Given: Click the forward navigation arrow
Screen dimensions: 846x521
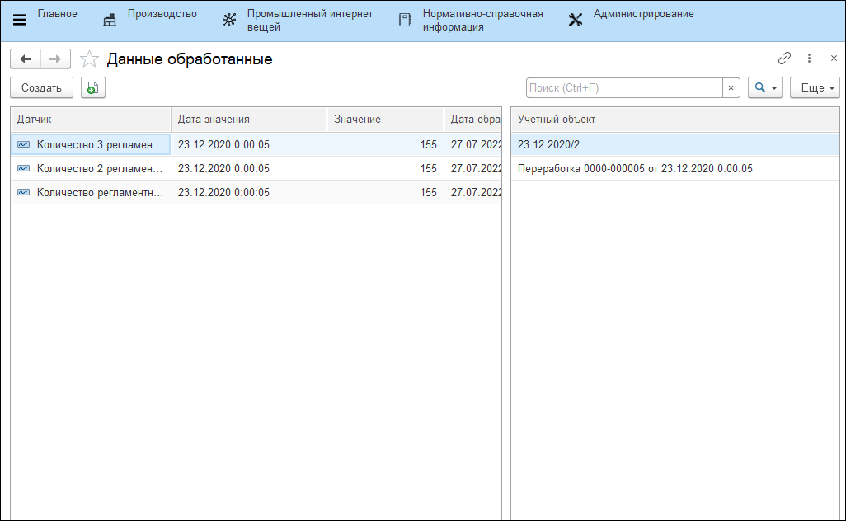Looking at the screenshot, I should tap(55, 59).
